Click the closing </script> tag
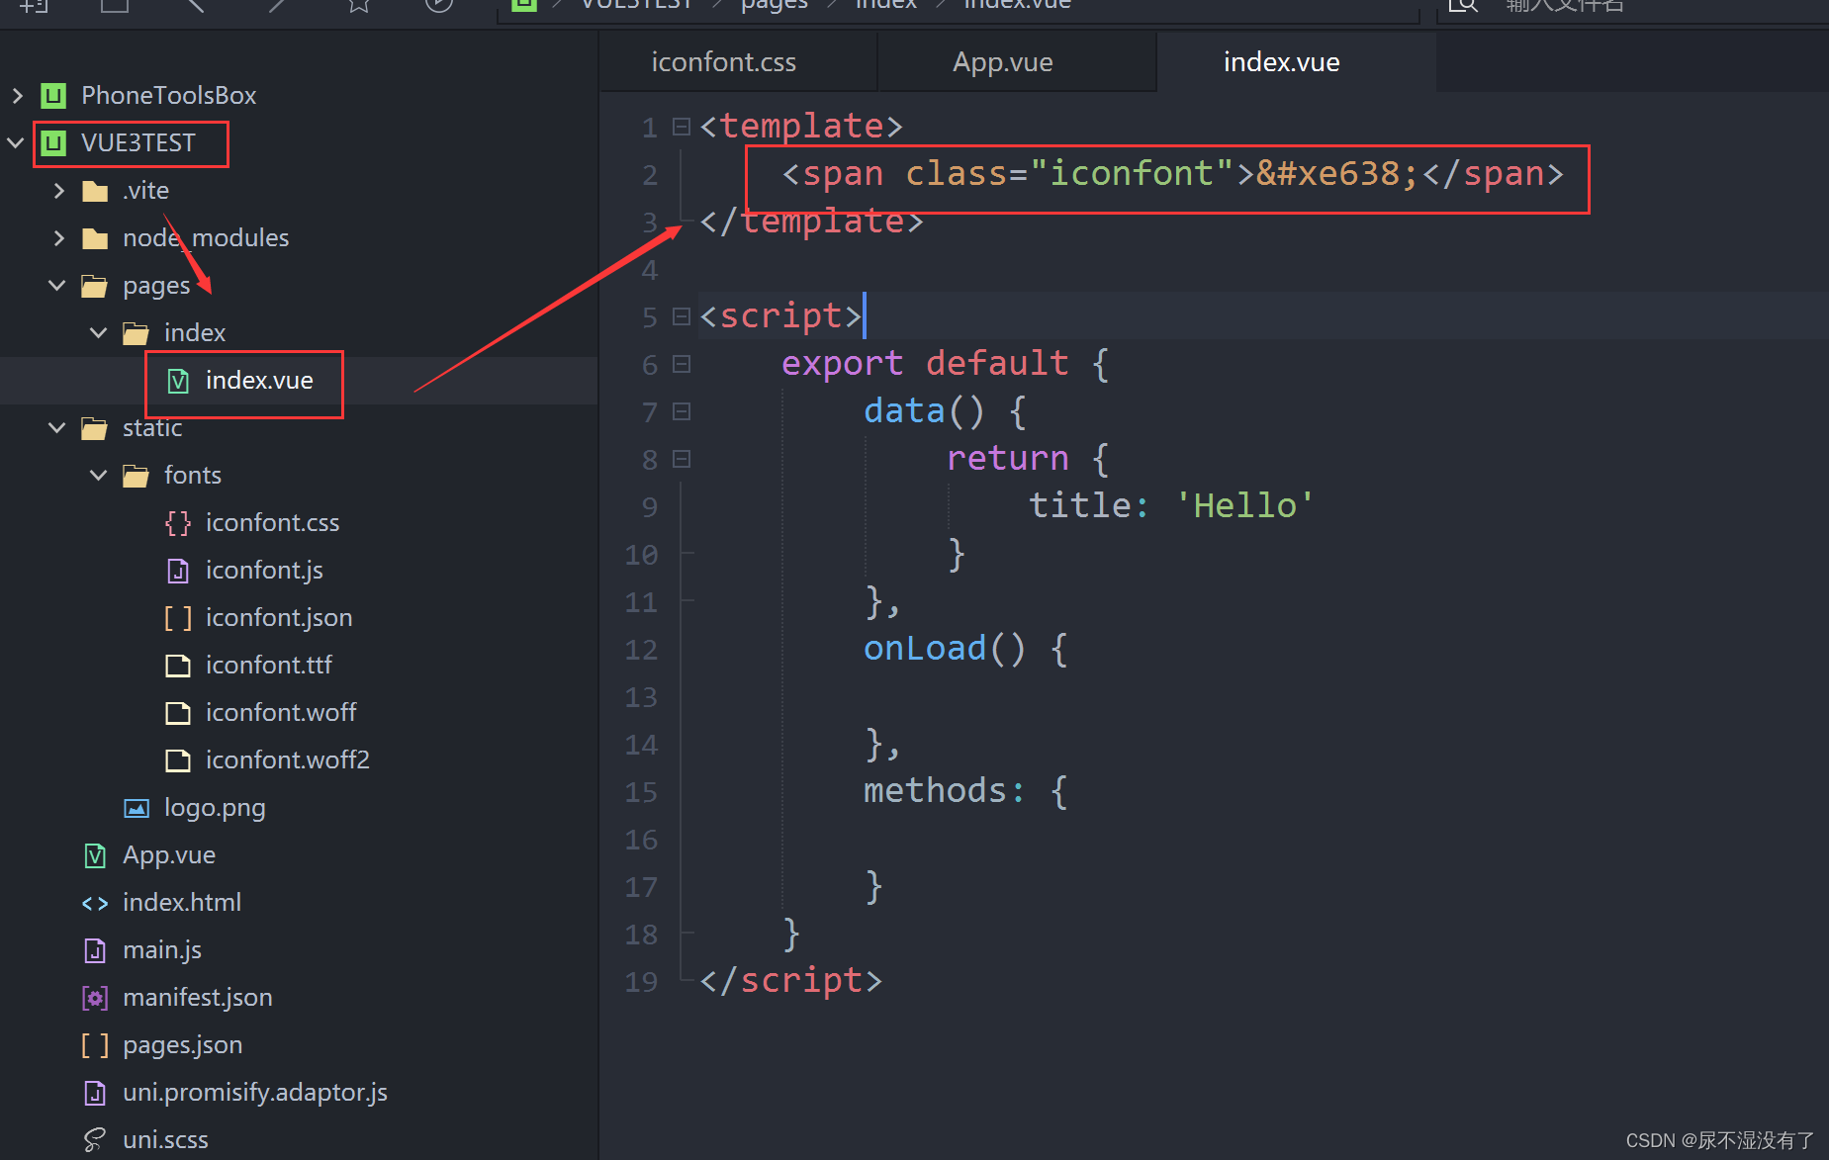Image resolution: width=1829 pixels, height=1160 pixels. click(790, 980)
